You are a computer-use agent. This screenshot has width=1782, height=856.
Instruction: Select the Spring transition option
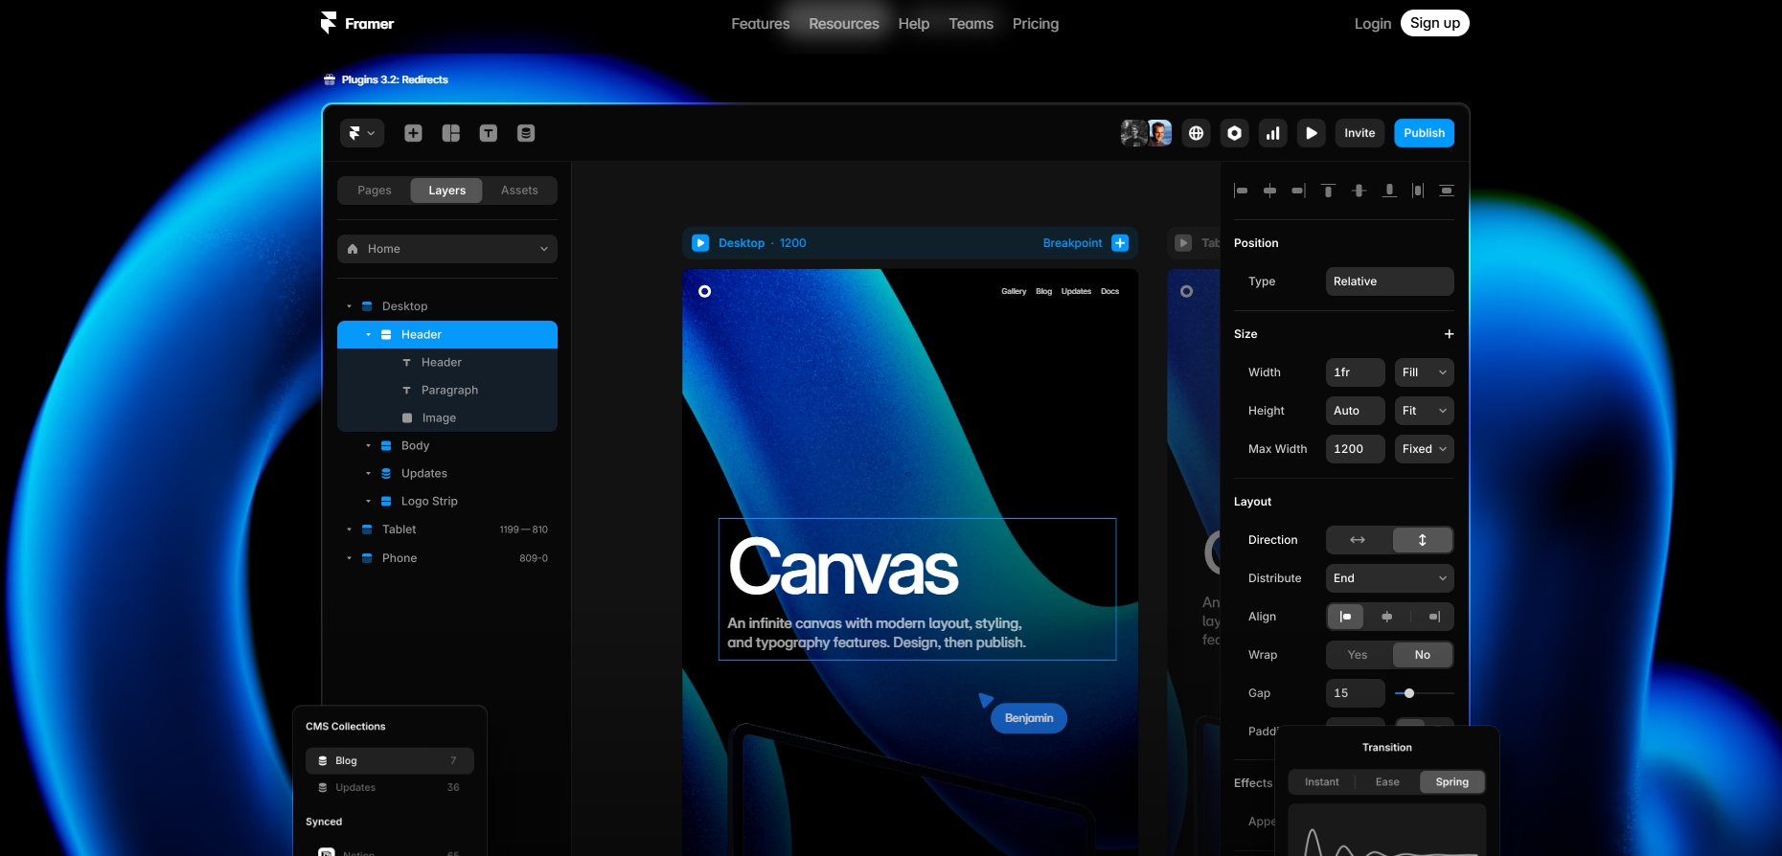[1451, 782]
